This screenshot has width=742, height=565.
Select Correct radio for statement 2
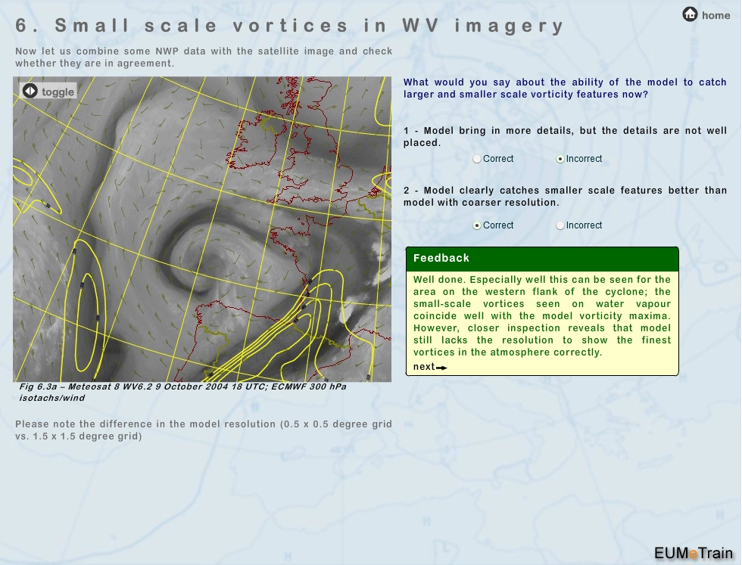coord(477,225)
